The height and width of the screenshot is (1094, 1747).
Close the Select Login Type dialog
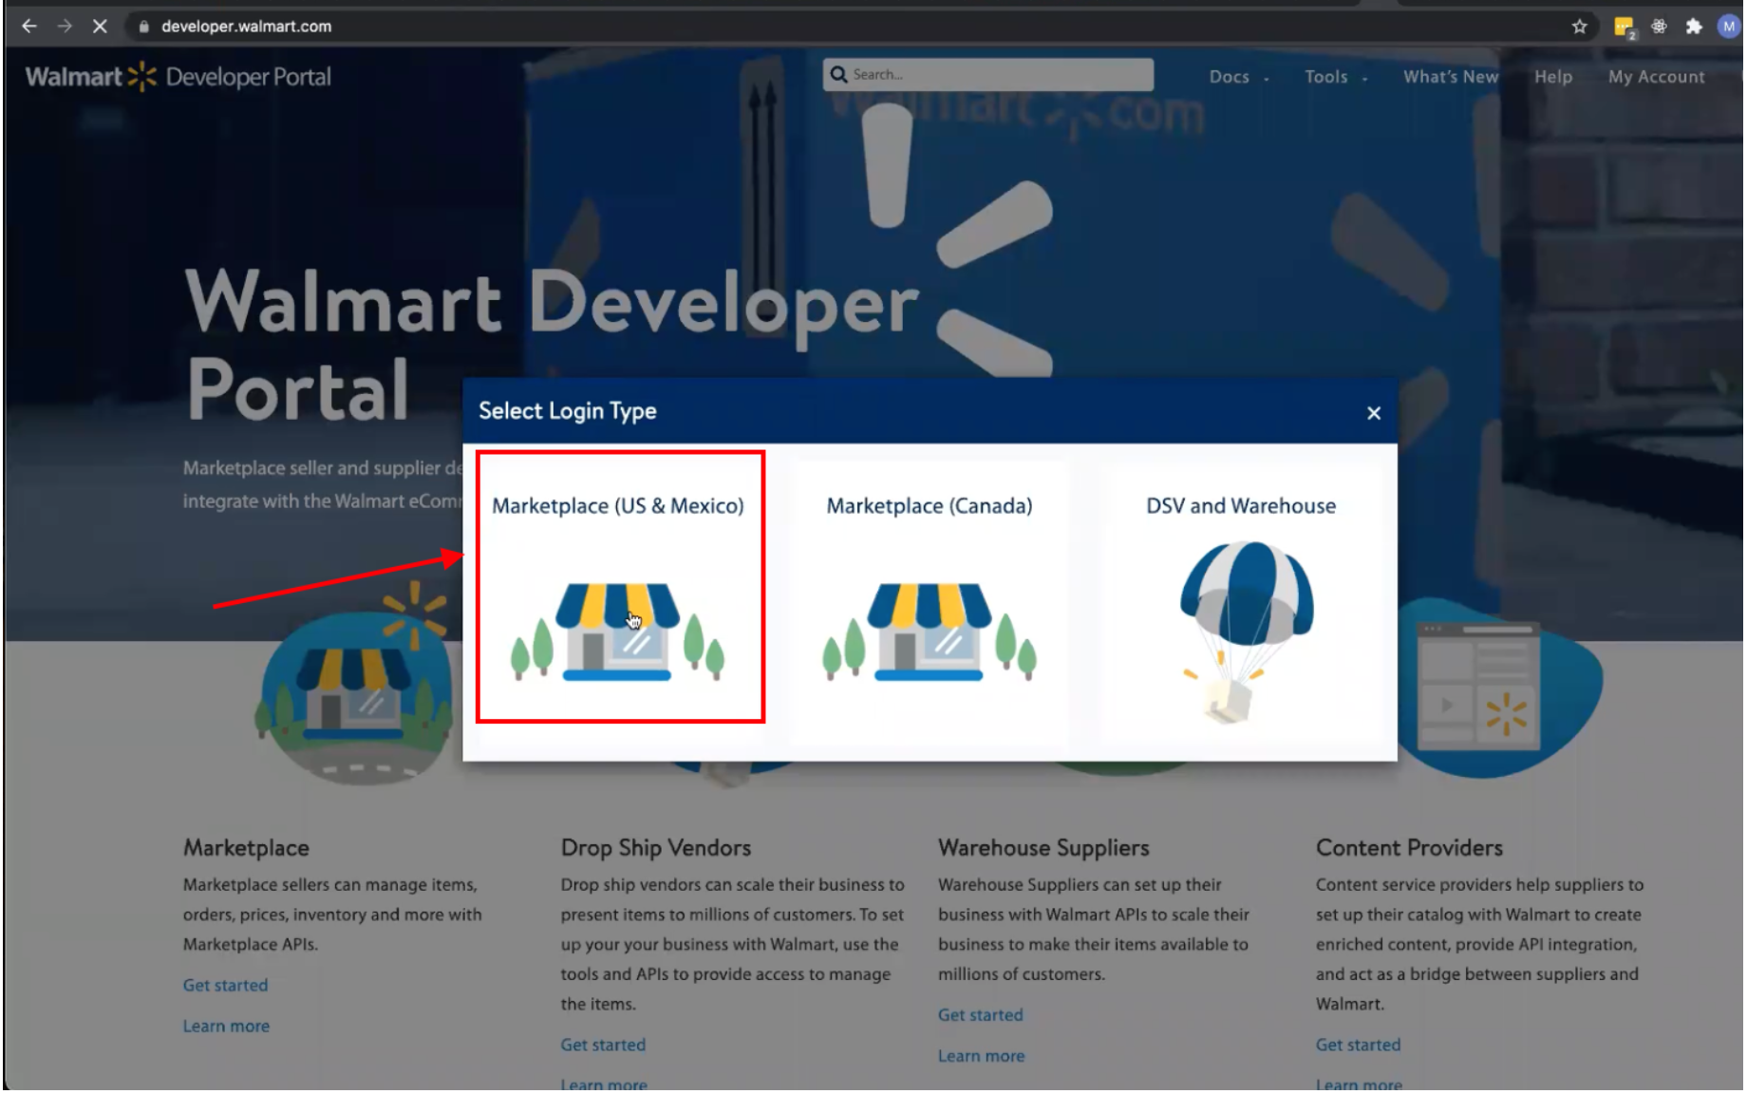(1373, 413)
